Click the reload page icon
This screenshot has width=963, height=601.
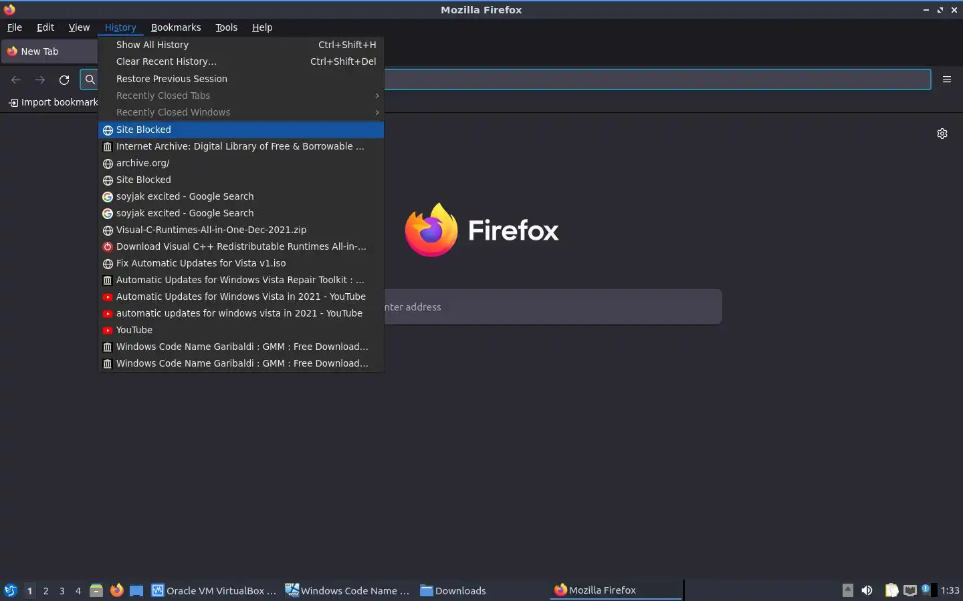[64, 79]
